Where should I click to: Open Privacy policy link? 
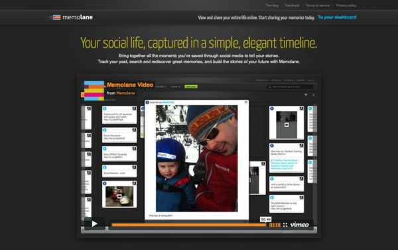pyautogui.click(x=346, y=5)
